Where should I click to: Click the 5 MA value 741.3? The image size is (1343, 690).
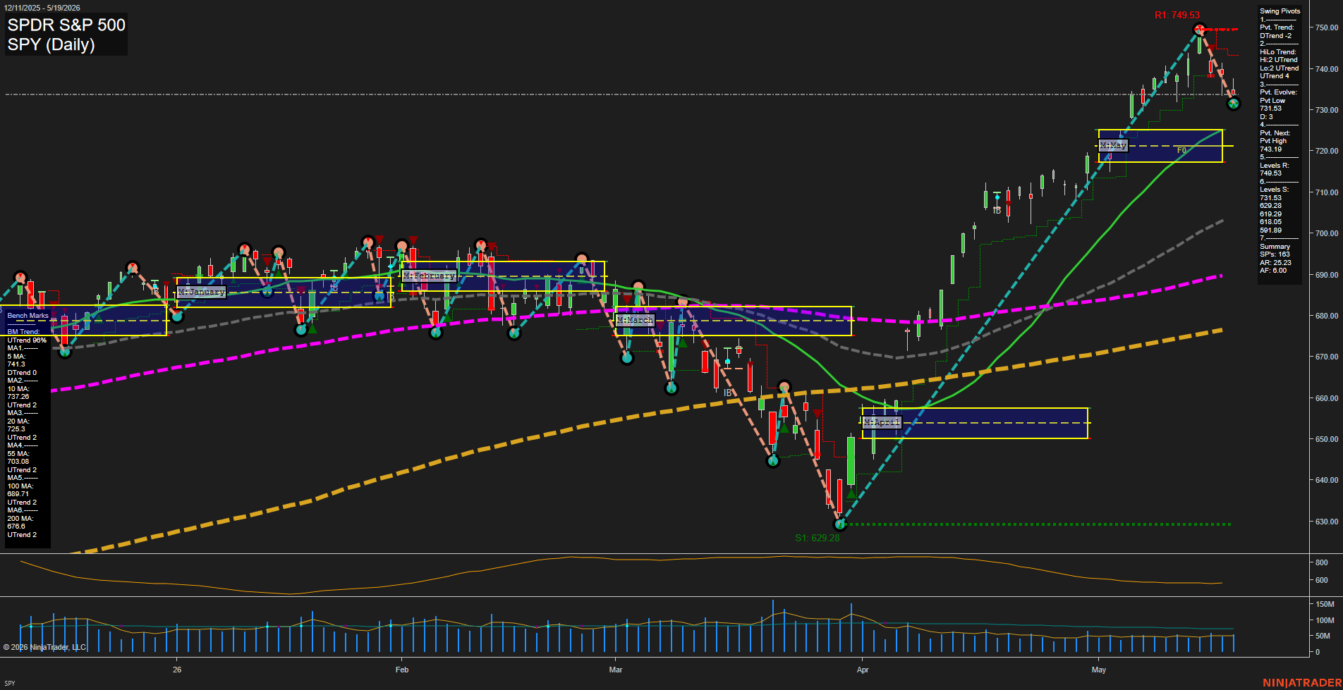pos(16,364)
